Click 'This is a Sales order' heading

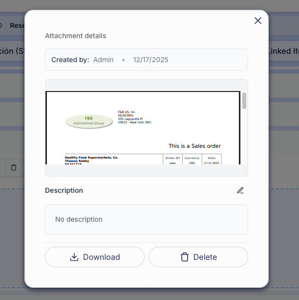click(x=194, y=146)
